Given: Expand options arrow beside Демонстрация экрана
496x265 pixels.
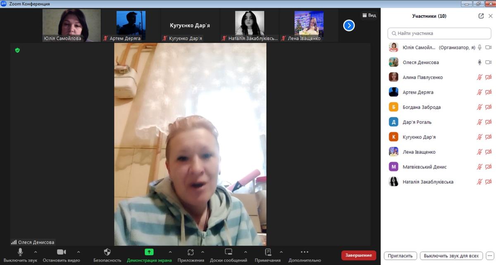Looking at the screenshot, I should point(170,252).
